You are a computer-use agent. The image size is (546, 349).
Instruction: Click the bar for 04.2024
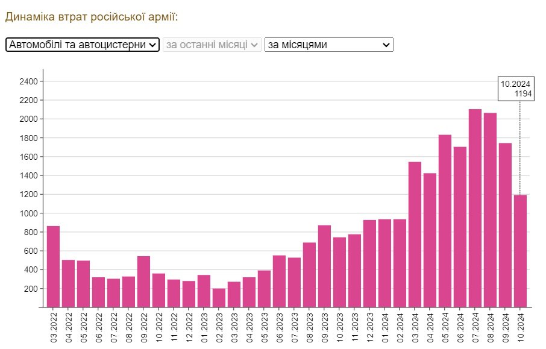tap(430, 241)
